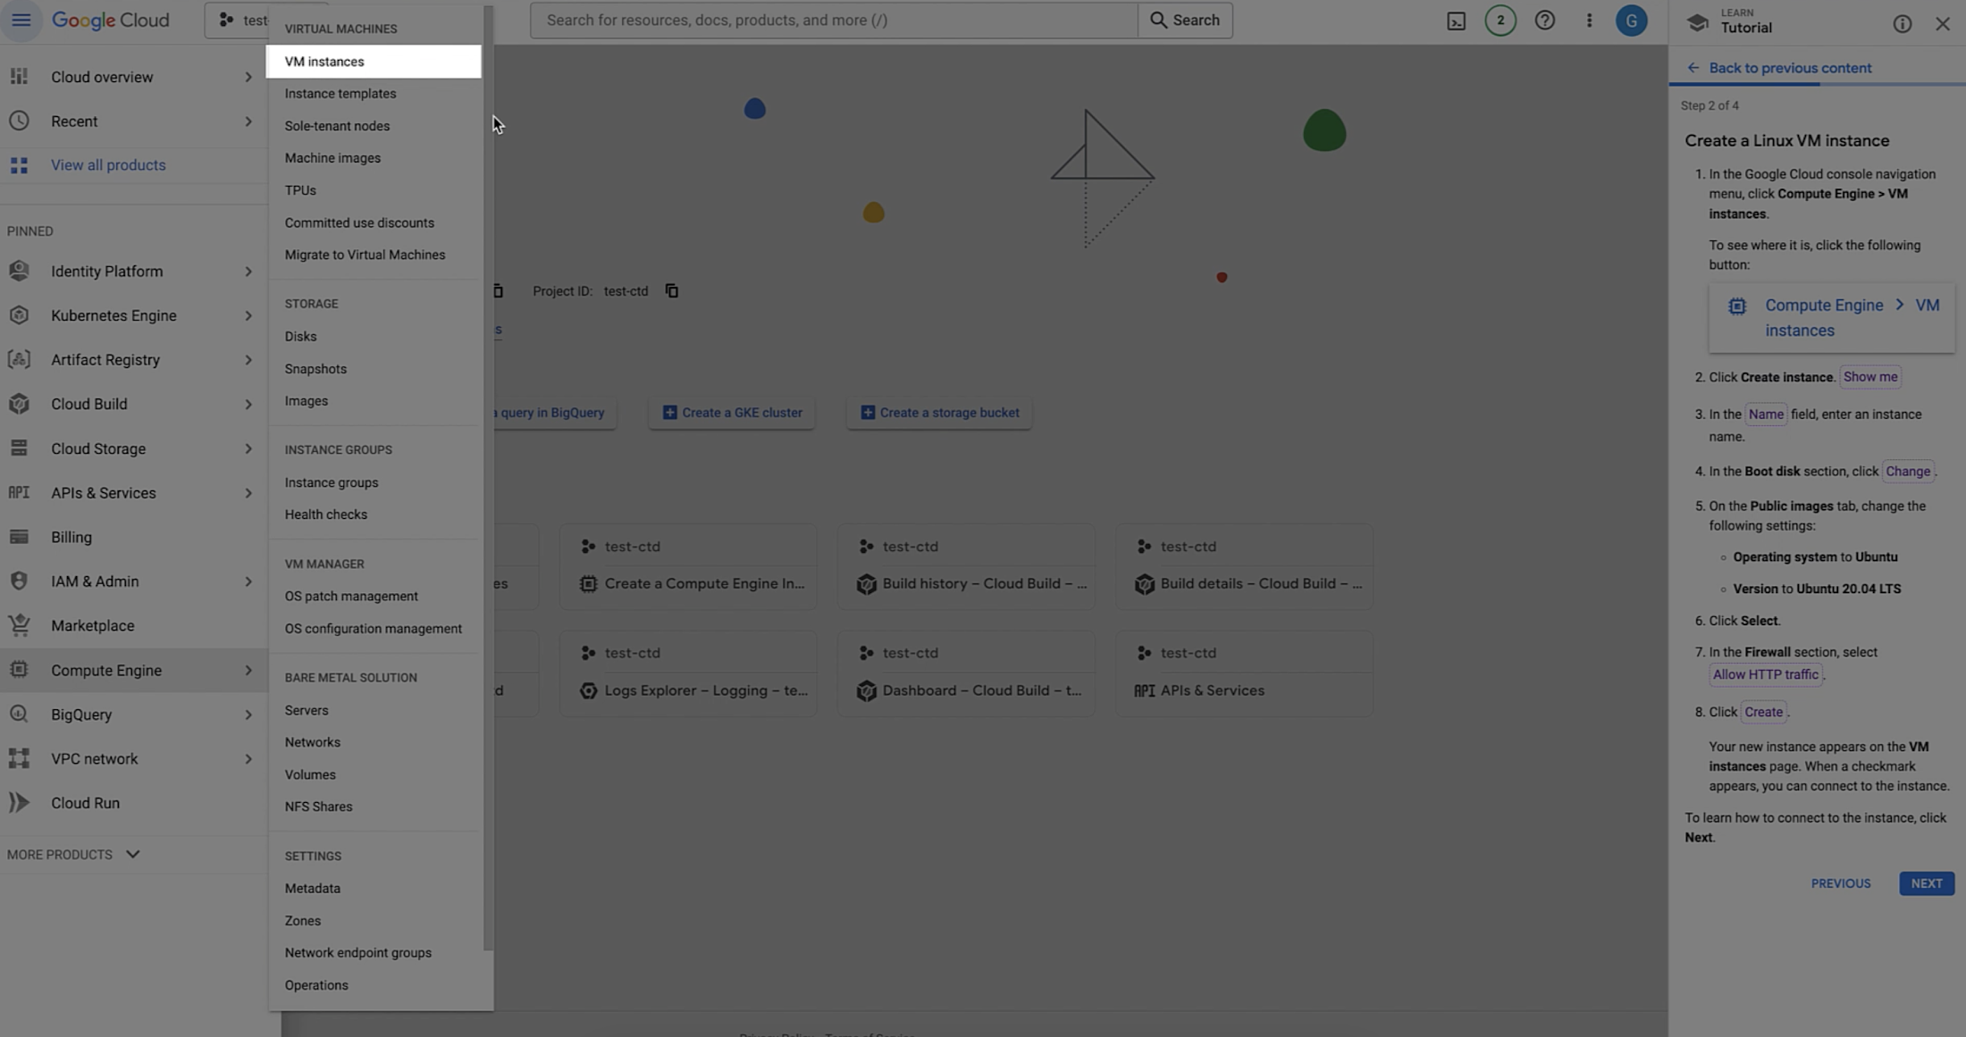Viewport: 1966px width, 1037px height.
Task: Open Instance templates
Action: (x=374, y=94)
